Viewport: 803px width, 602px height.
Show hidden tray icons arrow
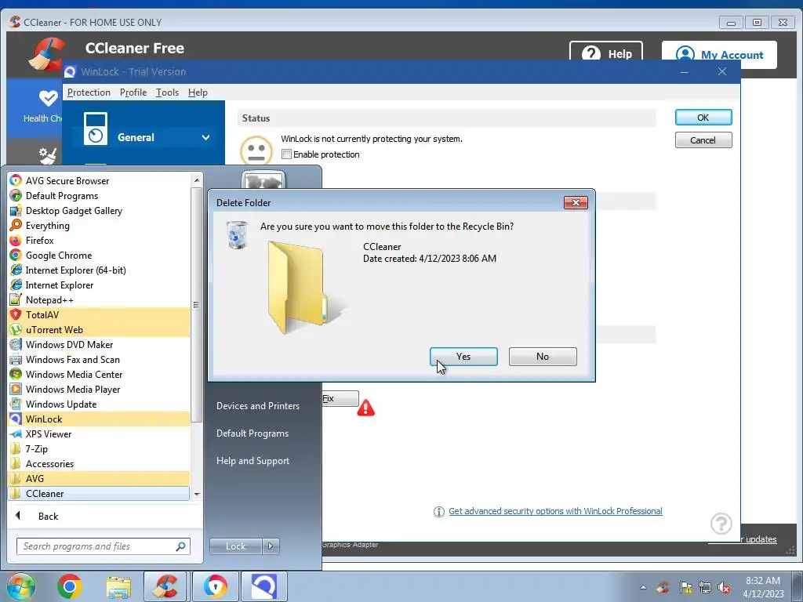(x=643, y=588)
